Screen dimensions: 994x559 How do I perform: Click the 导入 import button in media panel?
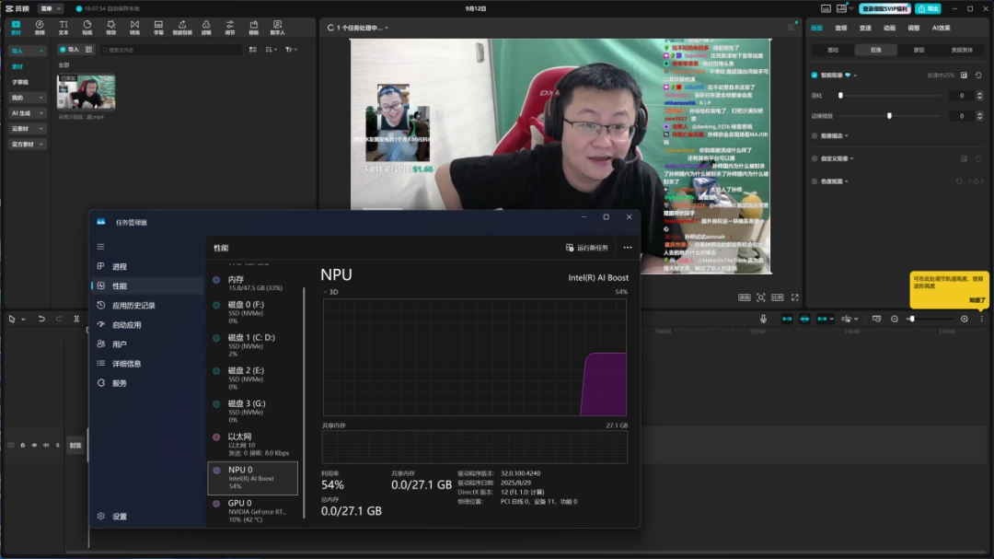pyautogui.click(x=70, y=50)
